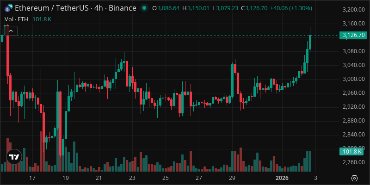Click the 2026 year label on time axis
Image resolution: width=370 pixels, height=185 pixels.
pyautogui.click(x=282, y=178)
